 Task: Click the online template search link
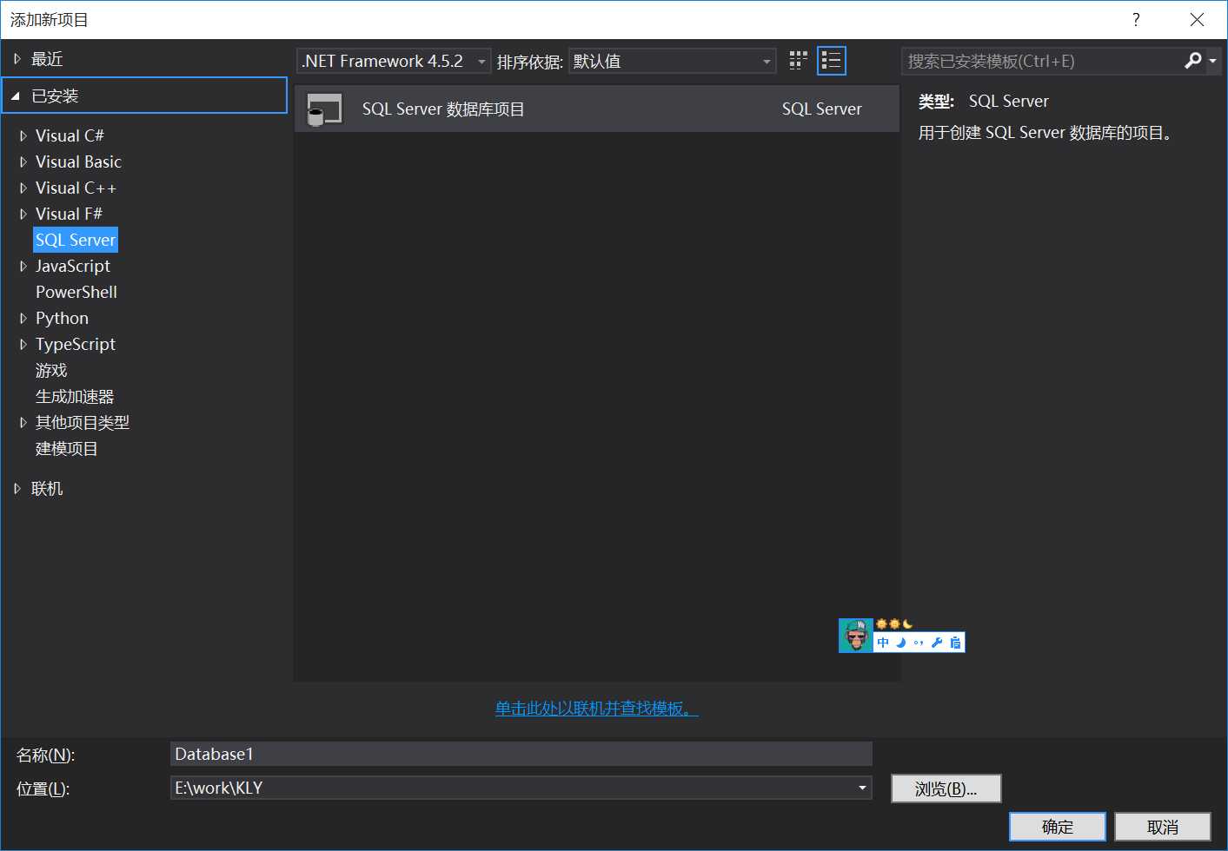pyautogui.click(x=597, y=709)
